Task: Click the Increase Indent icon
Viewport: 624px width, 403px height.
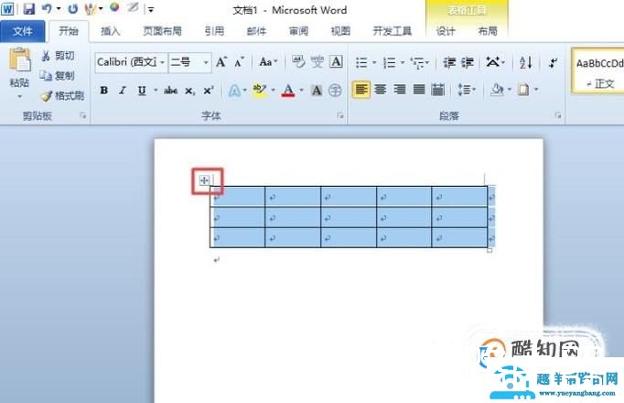Action: click(x=468, y=62)
